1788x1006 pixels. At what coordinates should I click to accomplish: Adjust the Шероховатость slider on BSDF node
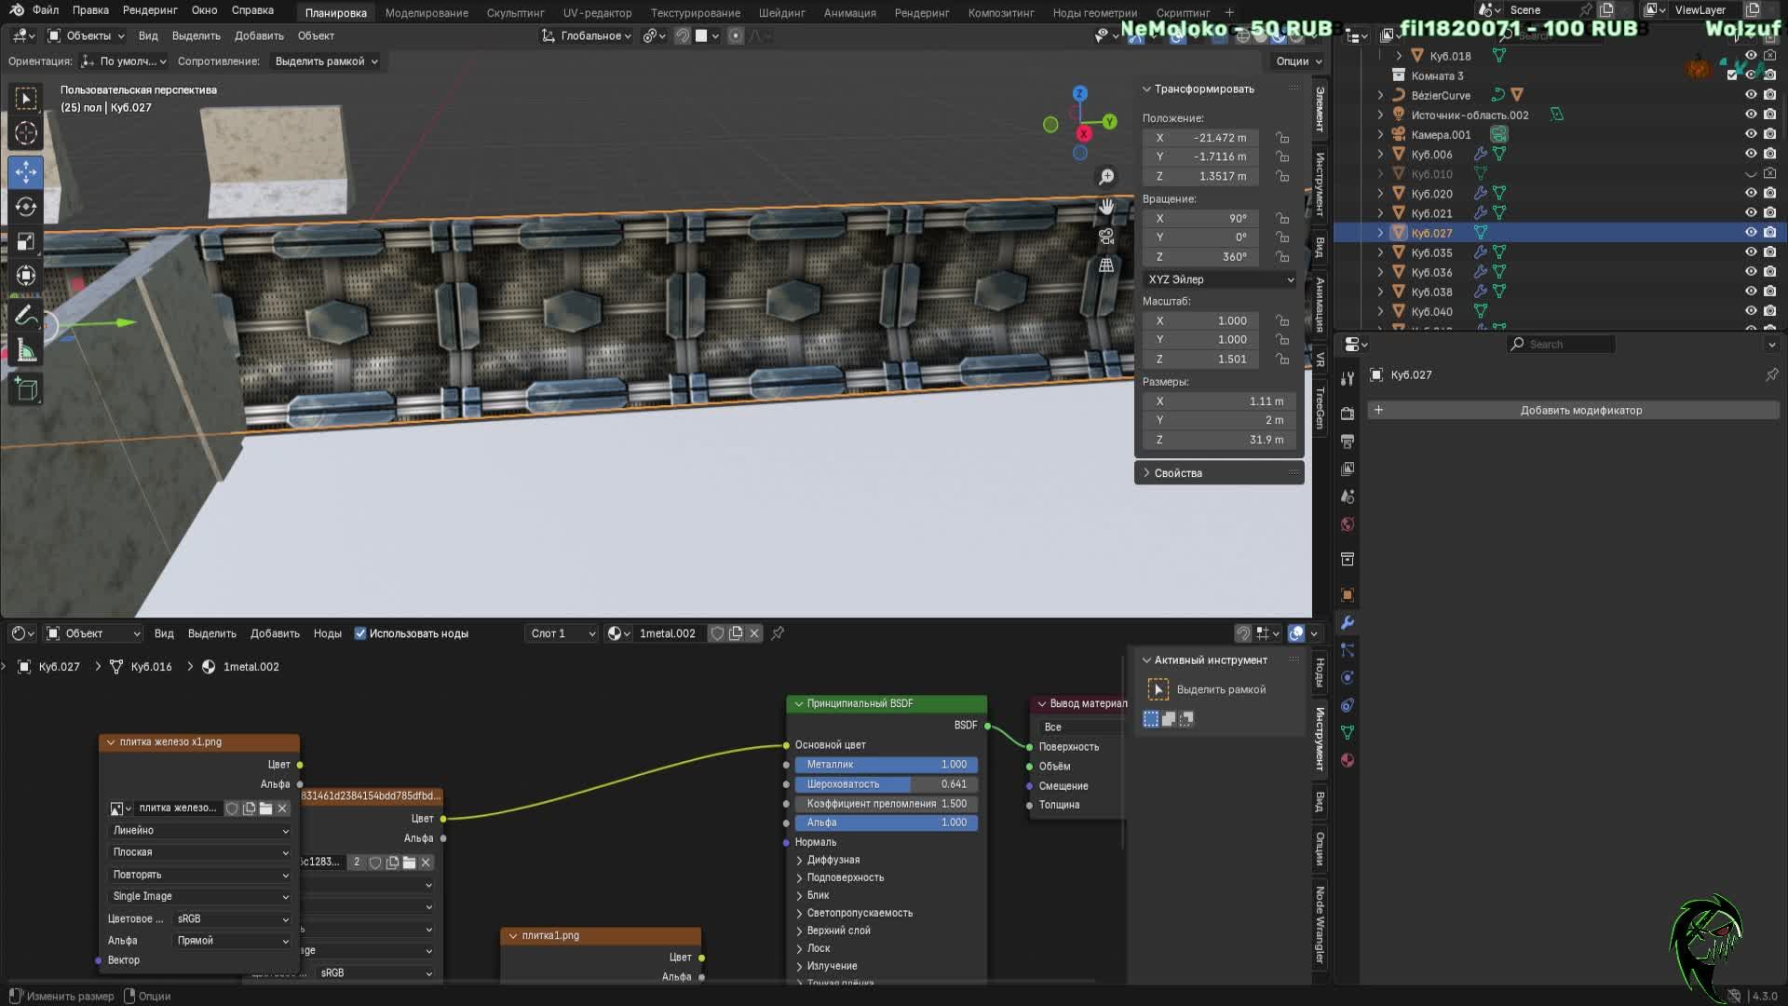tap(886, 784)
